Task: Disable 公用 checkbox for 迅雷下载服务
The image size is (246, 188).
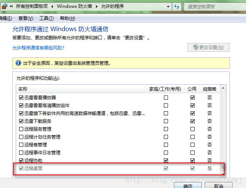Action: tap(192, 121)
